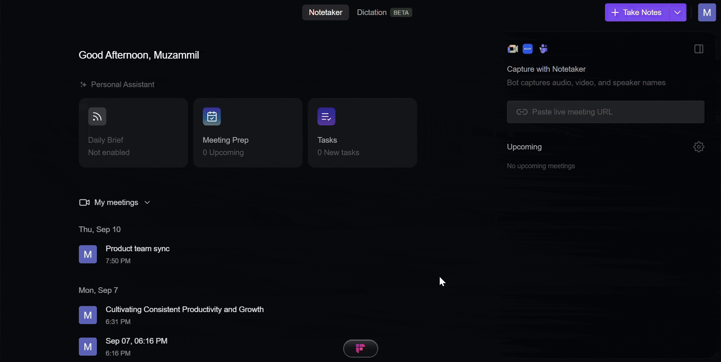Open the user profile avatar M
Viewport: 721px width, 362px height.
tap(707, 12)
